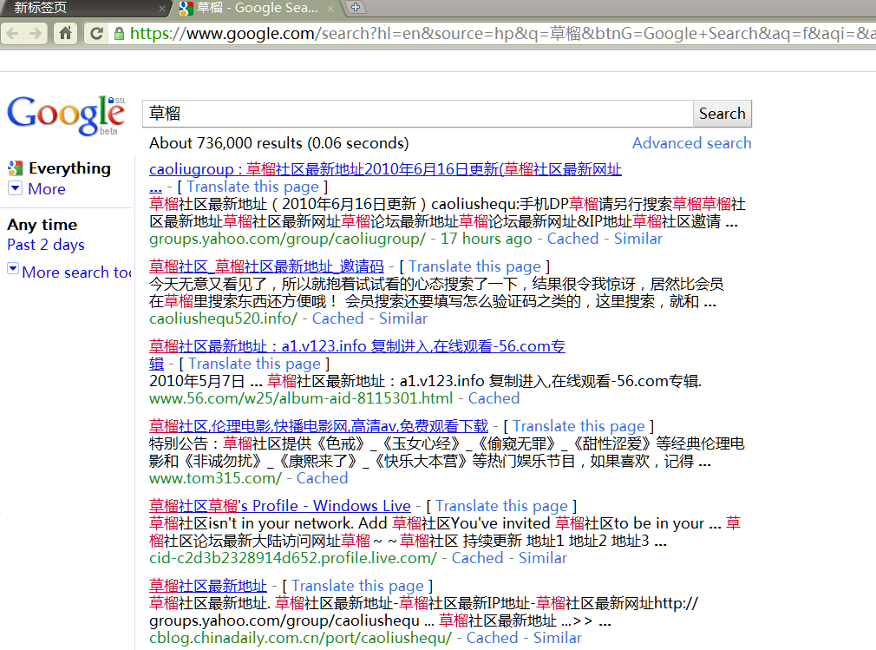
Task: Open 草榴社区草榴's Profile - Windows Live result
Action: click(280, 506)
